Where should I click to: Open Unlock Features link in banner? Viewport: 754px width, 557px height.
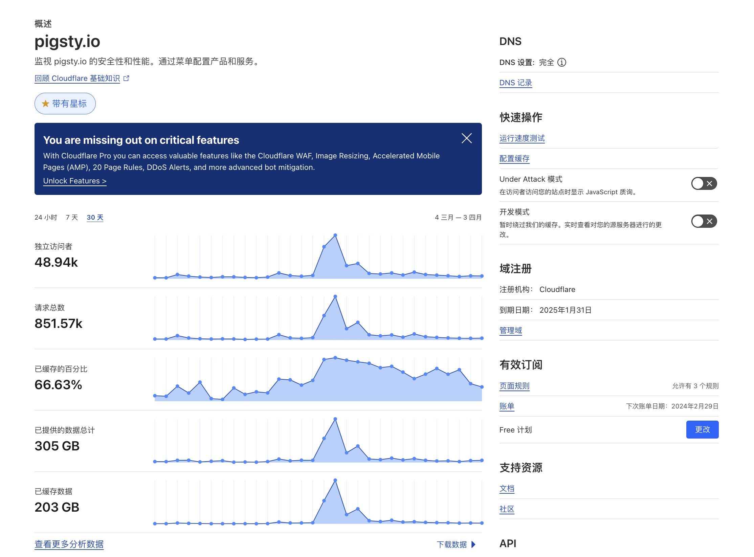(74, 181)
